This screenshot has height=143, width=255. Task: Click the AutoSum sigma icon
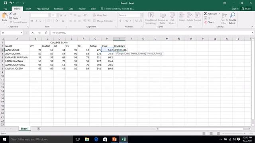pyautogui.click(x=206, y=14)
